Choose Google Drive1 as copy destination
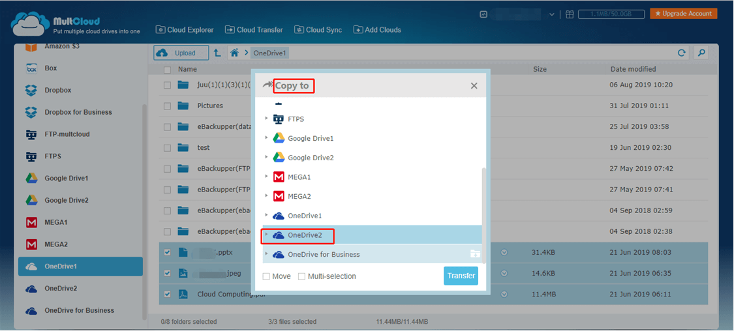The image size is (734, 331). 372,138
